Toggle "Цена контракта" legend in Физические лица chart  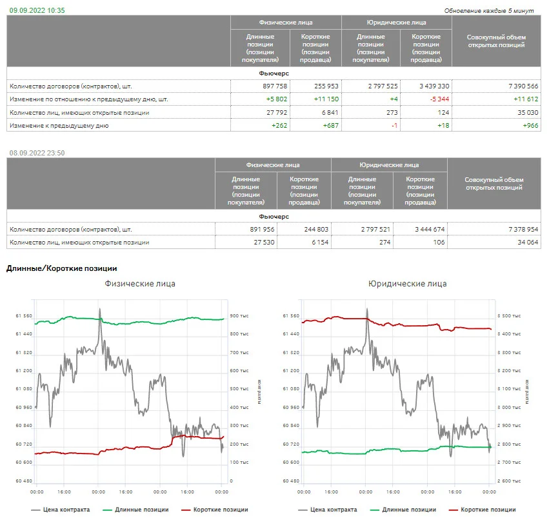(60, 510)
